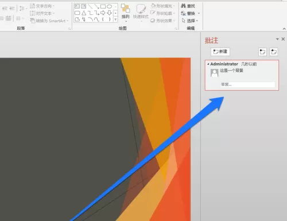Viewport: 287px width, 221px height.
Task: Open the 快速样式 quick styles dropdown
Action: click(141, 13)
